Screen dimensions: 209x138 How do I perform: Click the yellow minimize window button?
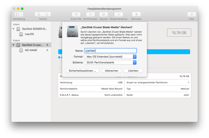(x=18, y=9)
